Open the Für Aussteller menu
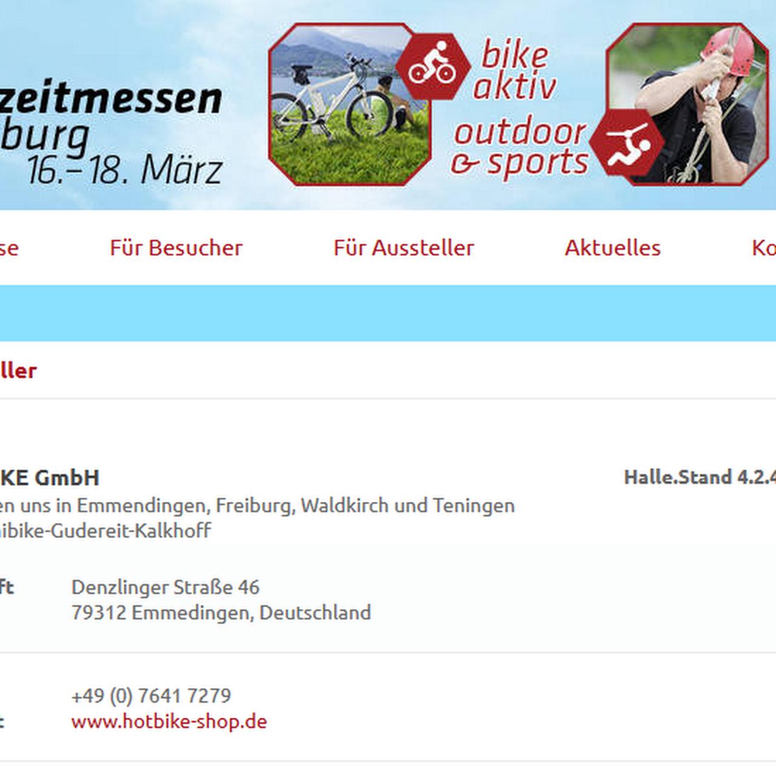 (x=404, y=248)
